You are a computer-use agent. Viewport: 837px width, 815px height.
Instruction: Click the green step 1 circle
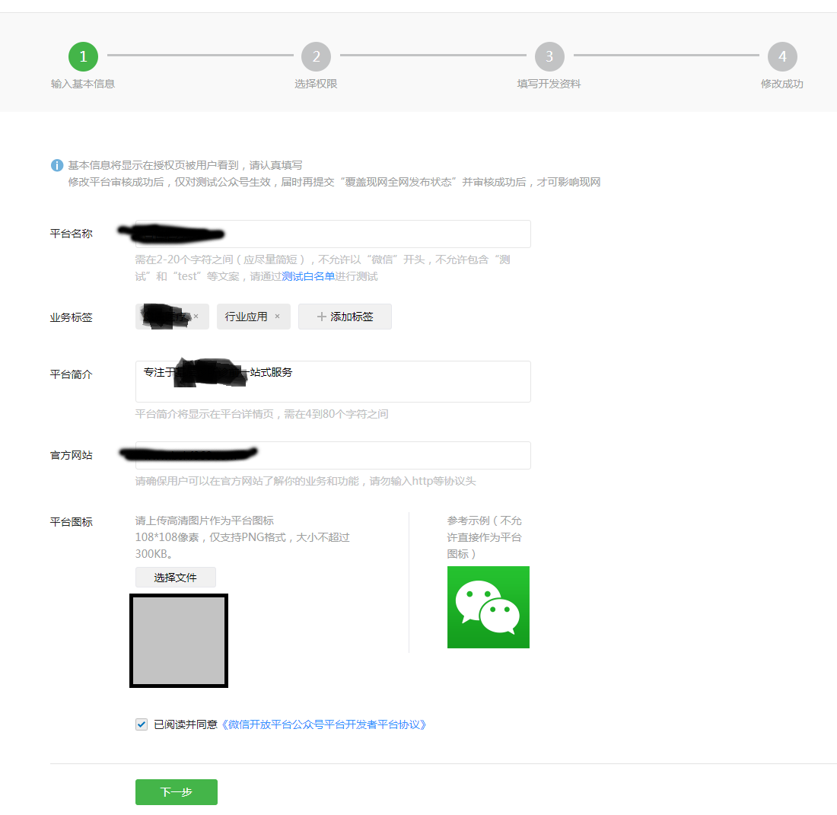pos(83,56)
